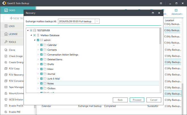Click the Advanced toolbar icon

177,10
